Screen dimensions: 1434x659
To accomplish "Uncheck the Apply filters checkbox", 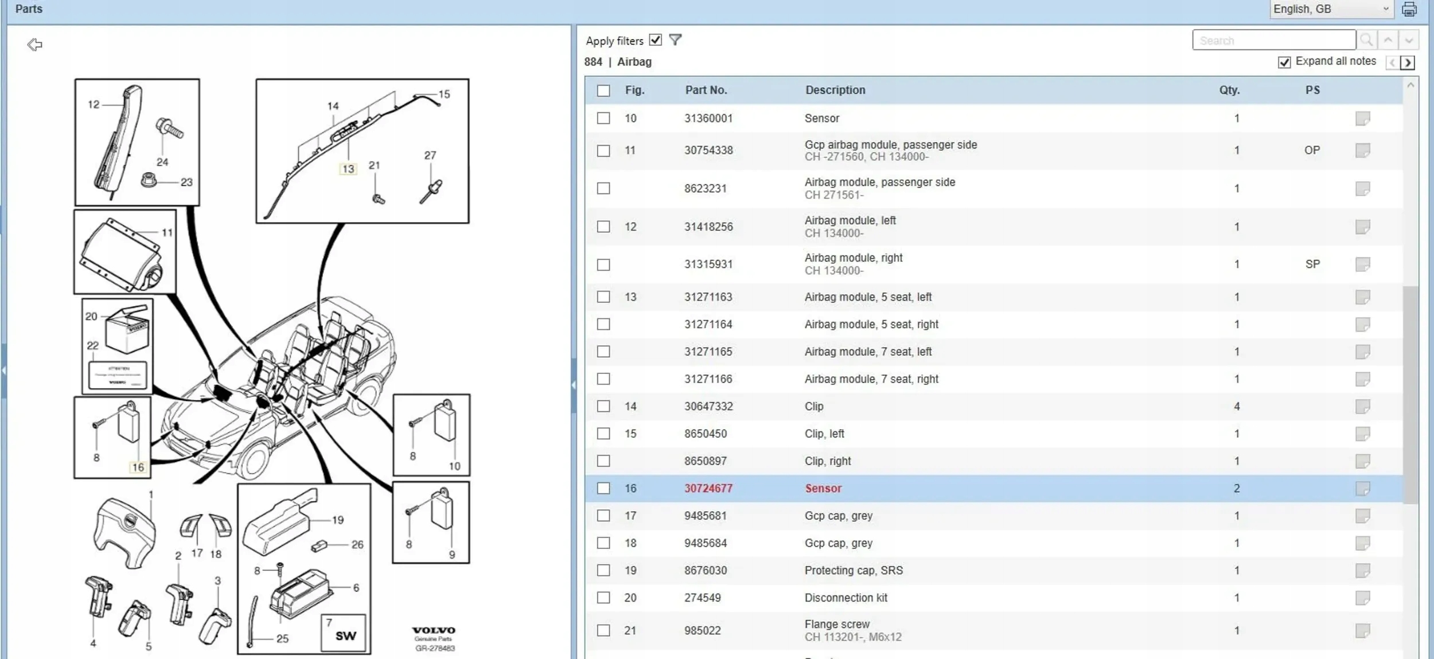I will [x=656, y=40].
